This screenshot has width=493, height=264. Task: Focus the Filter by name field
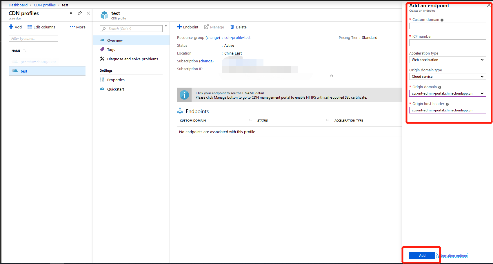point(33,39)
